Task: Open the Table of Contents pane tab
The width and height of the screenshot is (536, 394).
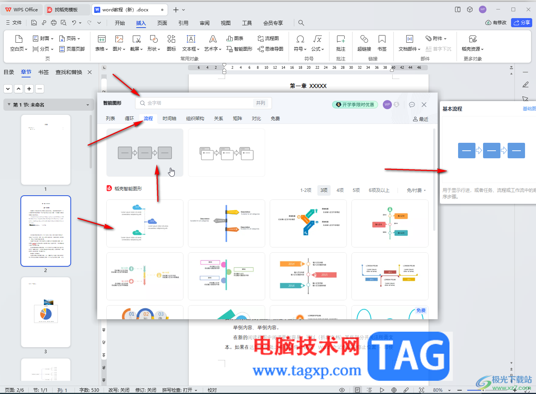Action: pyautogui.click(x=9, y=72)
